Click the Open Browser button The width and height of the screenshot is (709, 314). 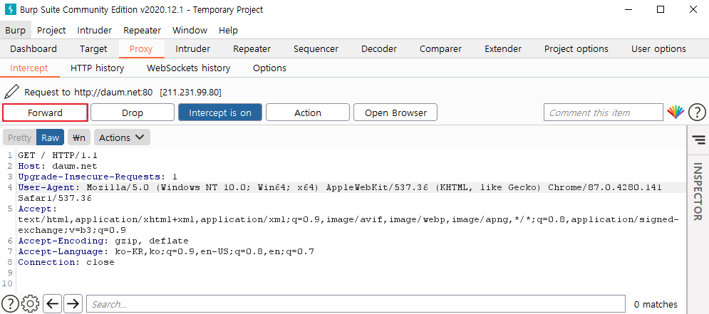395,112
